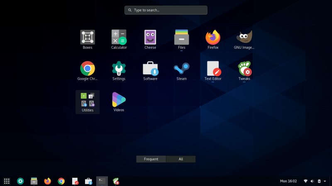Screen dimensions: 332x186
Task: Switch to the Frequent tab
Action: [151, 159]
